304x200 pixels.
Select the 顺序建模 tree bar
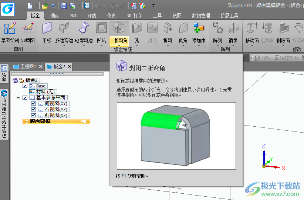pyautogui.click(x=56, y=121)
